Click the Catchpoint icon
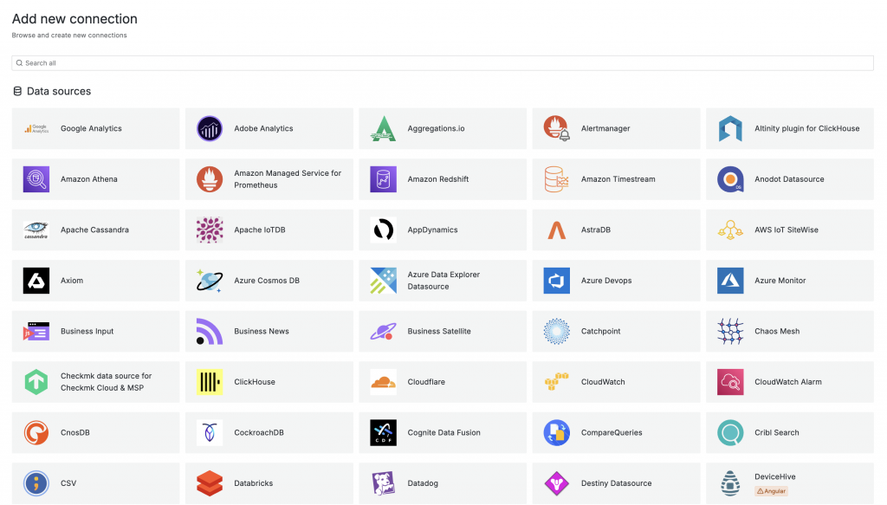 pos(557,332)
